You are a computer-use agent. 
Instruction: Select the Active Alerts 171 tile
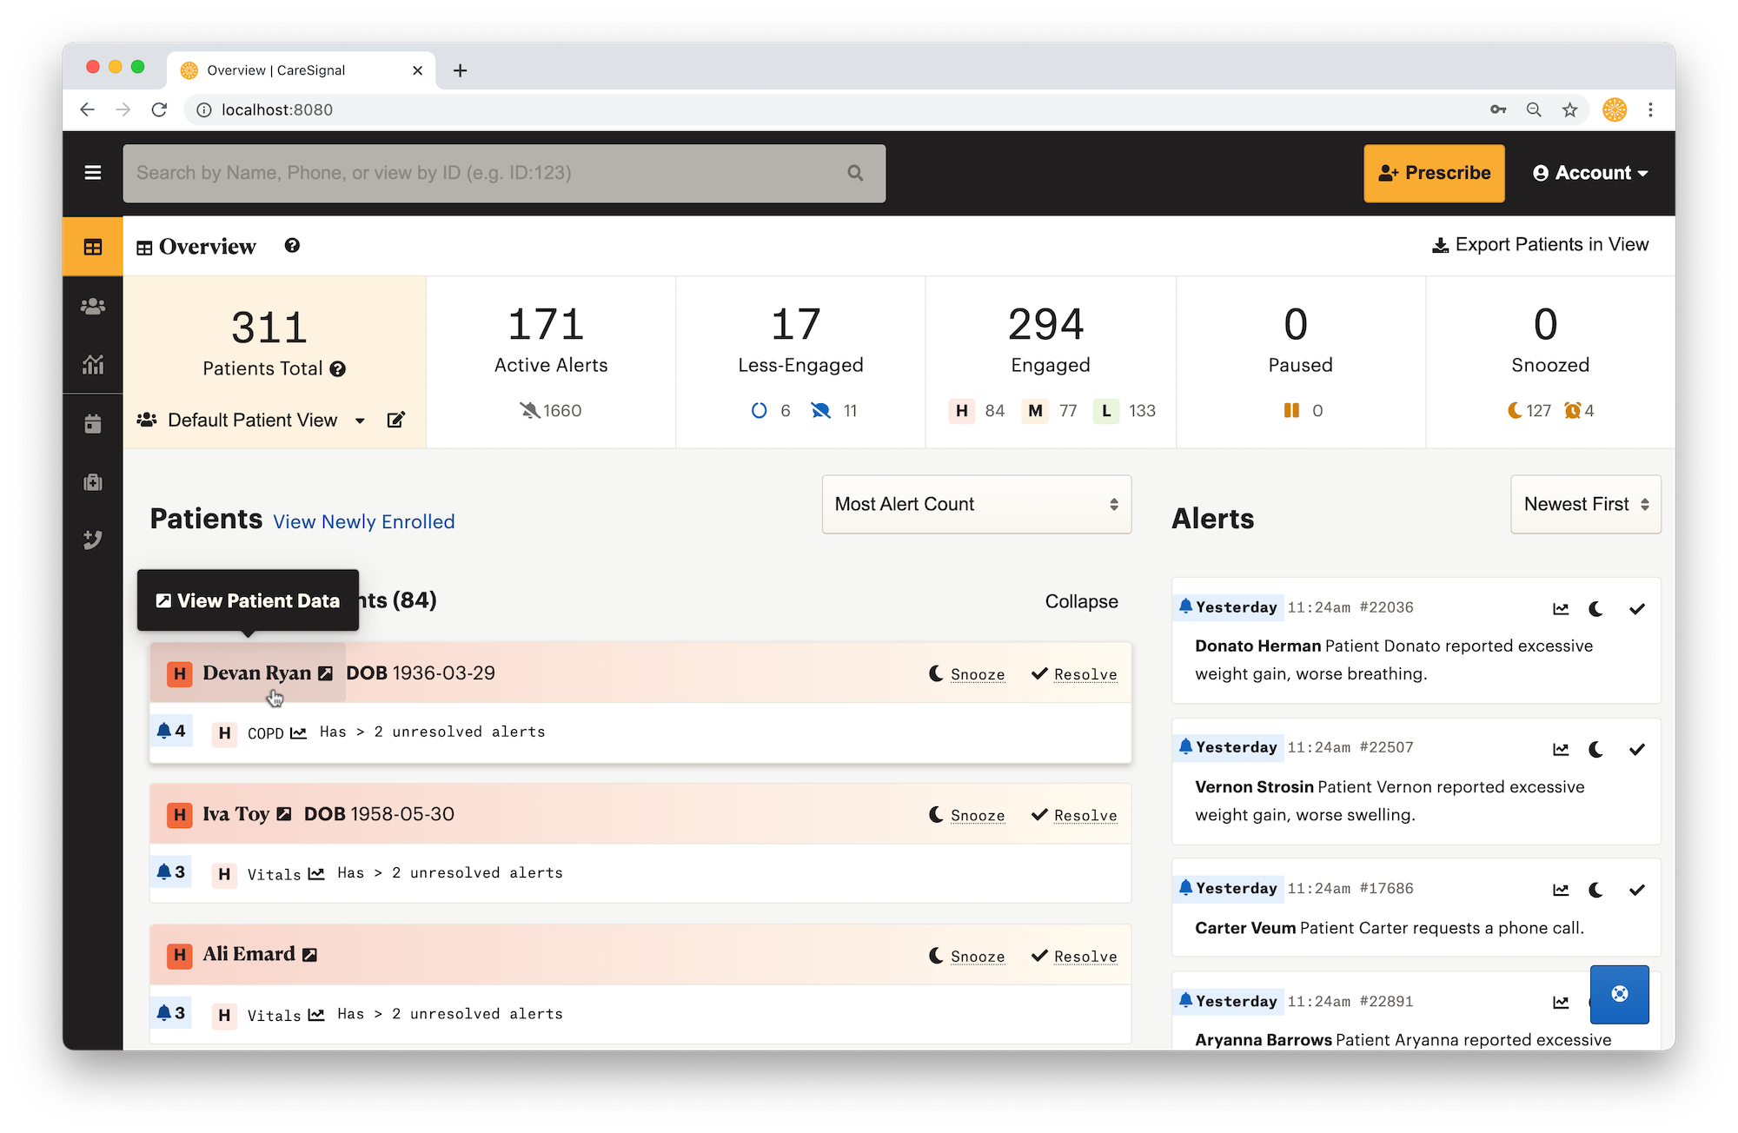click(551, 362)
